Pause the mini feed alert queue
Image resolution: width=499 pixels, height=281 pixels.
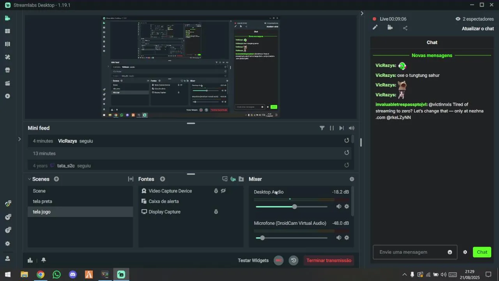332,128
